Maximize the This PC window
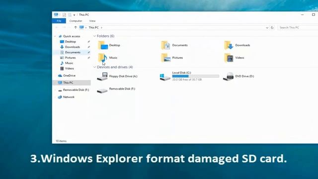Image resolution: width=318 pixels, height=179 pixels. 314,14
